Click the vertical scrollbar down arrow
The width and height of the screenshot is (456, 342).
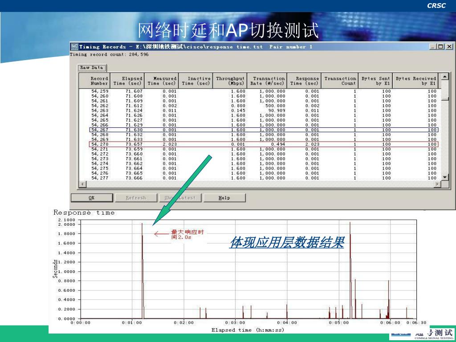[445, 177]
